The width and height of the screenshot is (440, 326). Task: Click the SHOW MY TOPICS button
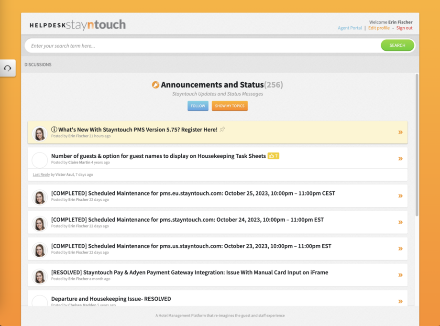click(x=230, y=106)
